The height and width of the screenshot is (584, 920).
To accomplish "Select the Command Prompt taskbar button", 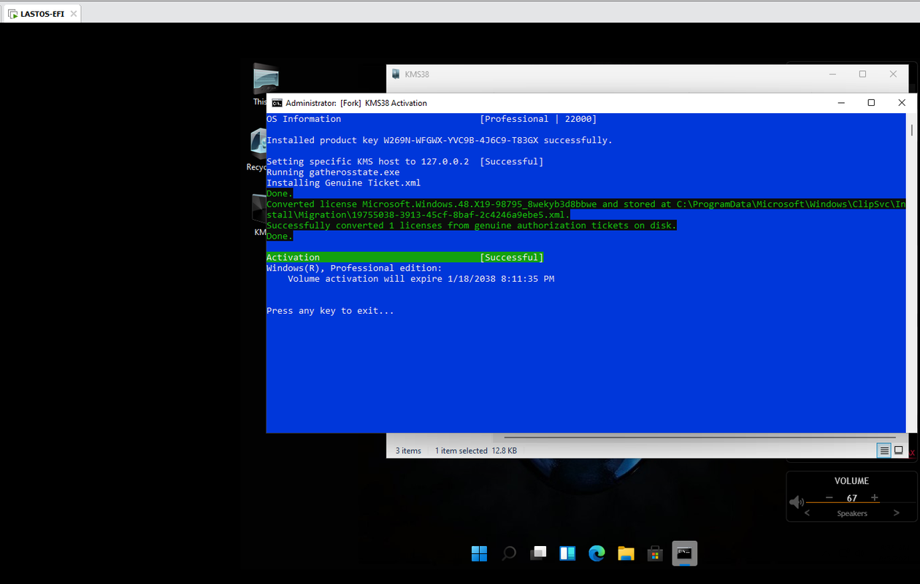I will point(684,553).
